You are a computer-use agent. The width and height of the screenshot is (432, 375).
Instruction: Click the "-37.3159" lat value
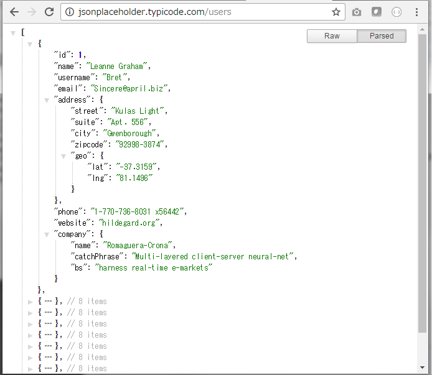[136, 167]
